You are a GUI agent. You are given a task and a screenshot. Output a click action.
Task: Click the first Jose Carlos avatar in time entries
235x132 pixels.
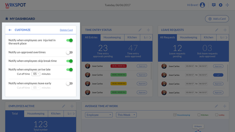87,66
